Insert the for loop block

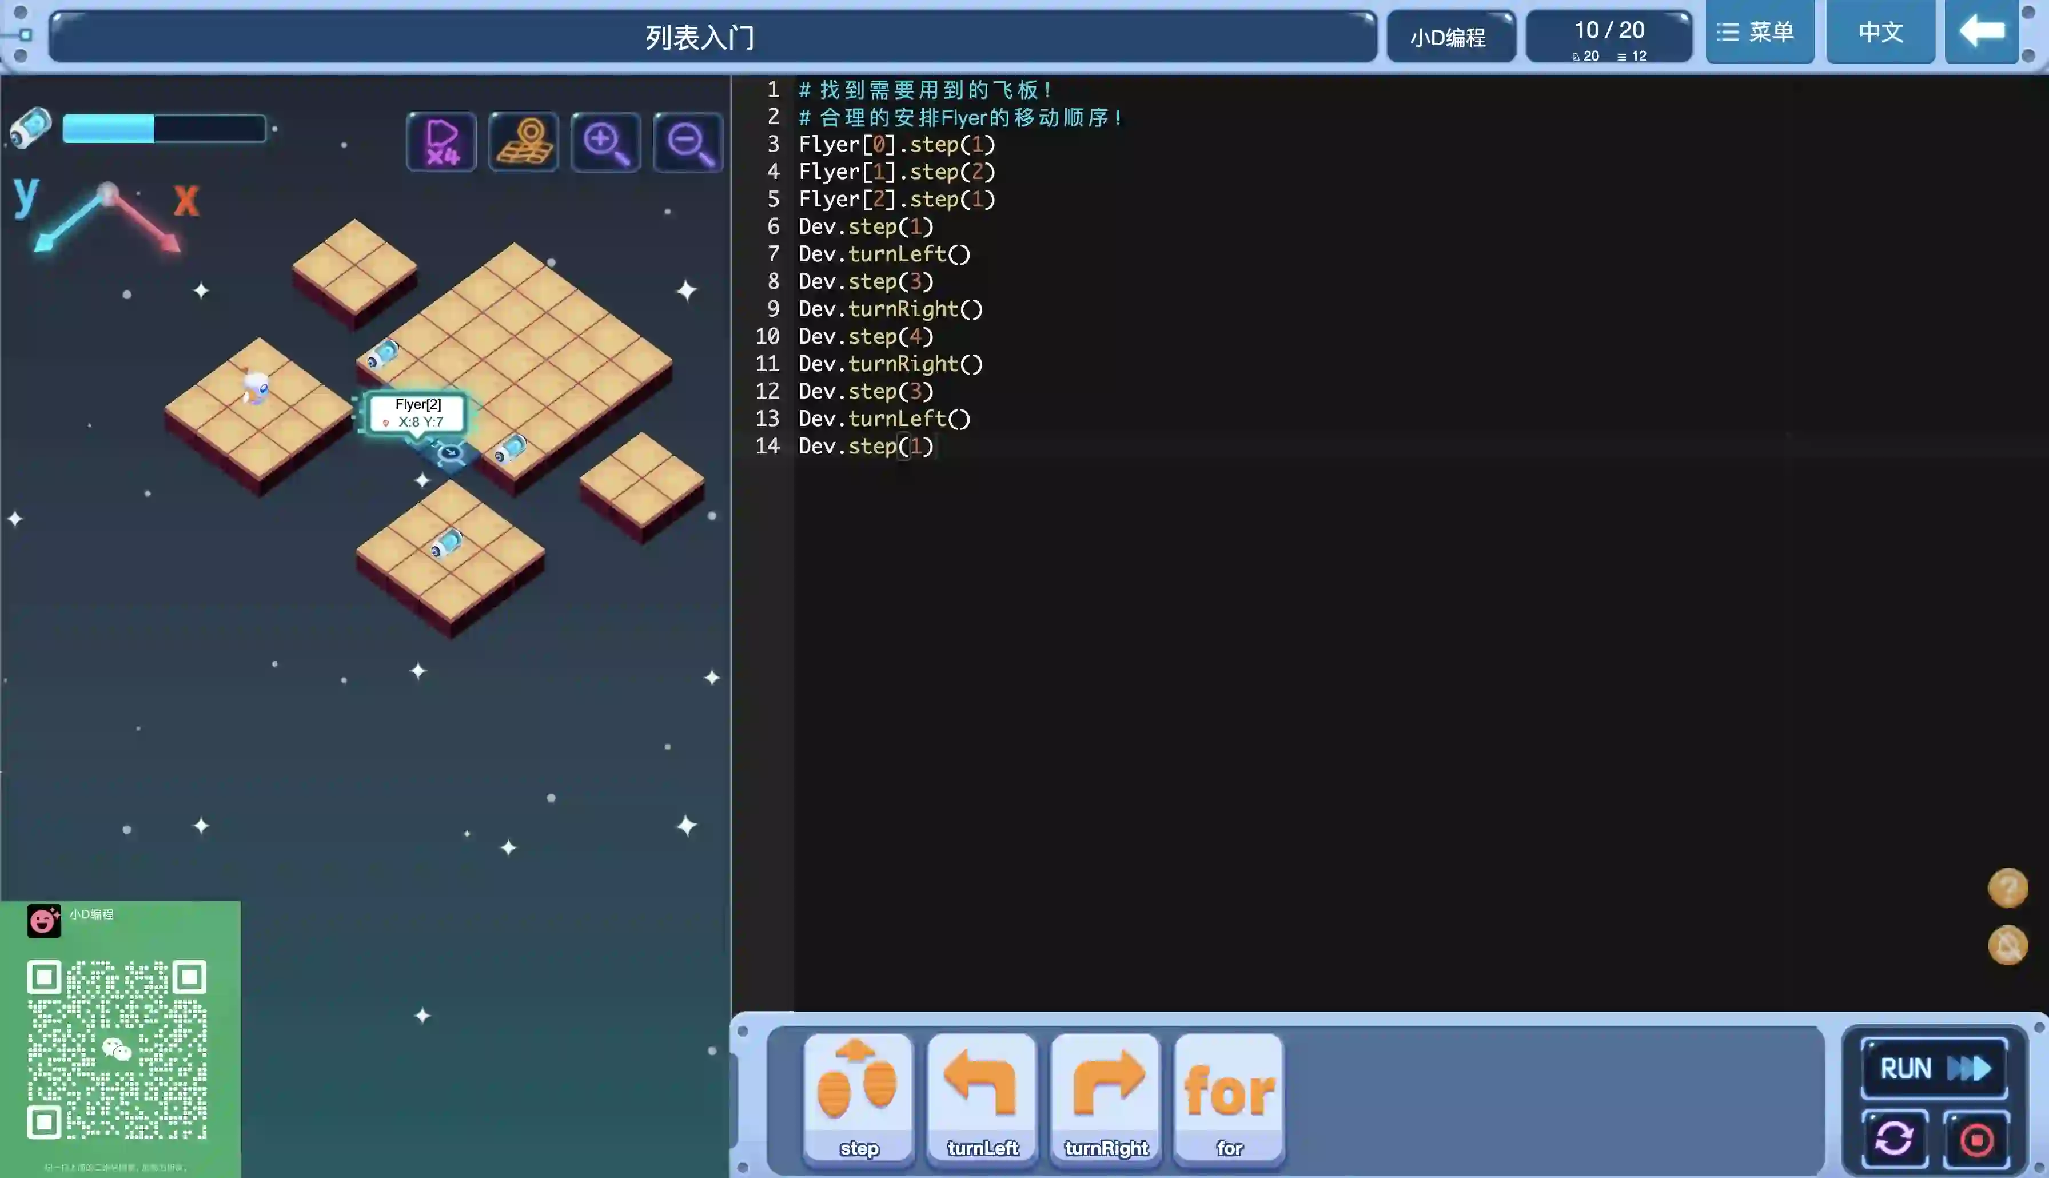pos(1228,1099)
